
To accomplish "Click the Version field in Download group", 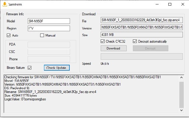I will (x=142, y=27).
